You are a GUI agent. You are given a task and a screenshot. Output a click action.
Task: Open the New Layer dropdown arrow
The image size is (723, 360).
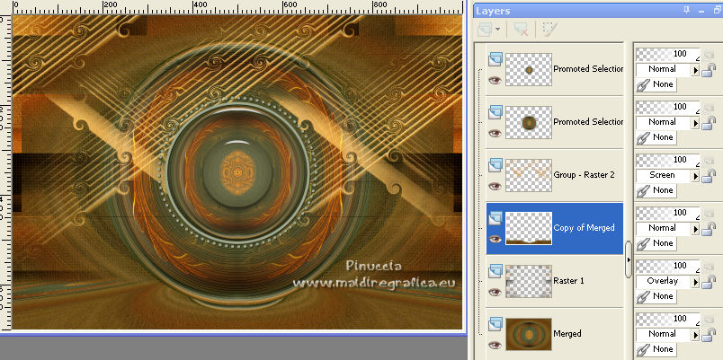coord(497,30)
